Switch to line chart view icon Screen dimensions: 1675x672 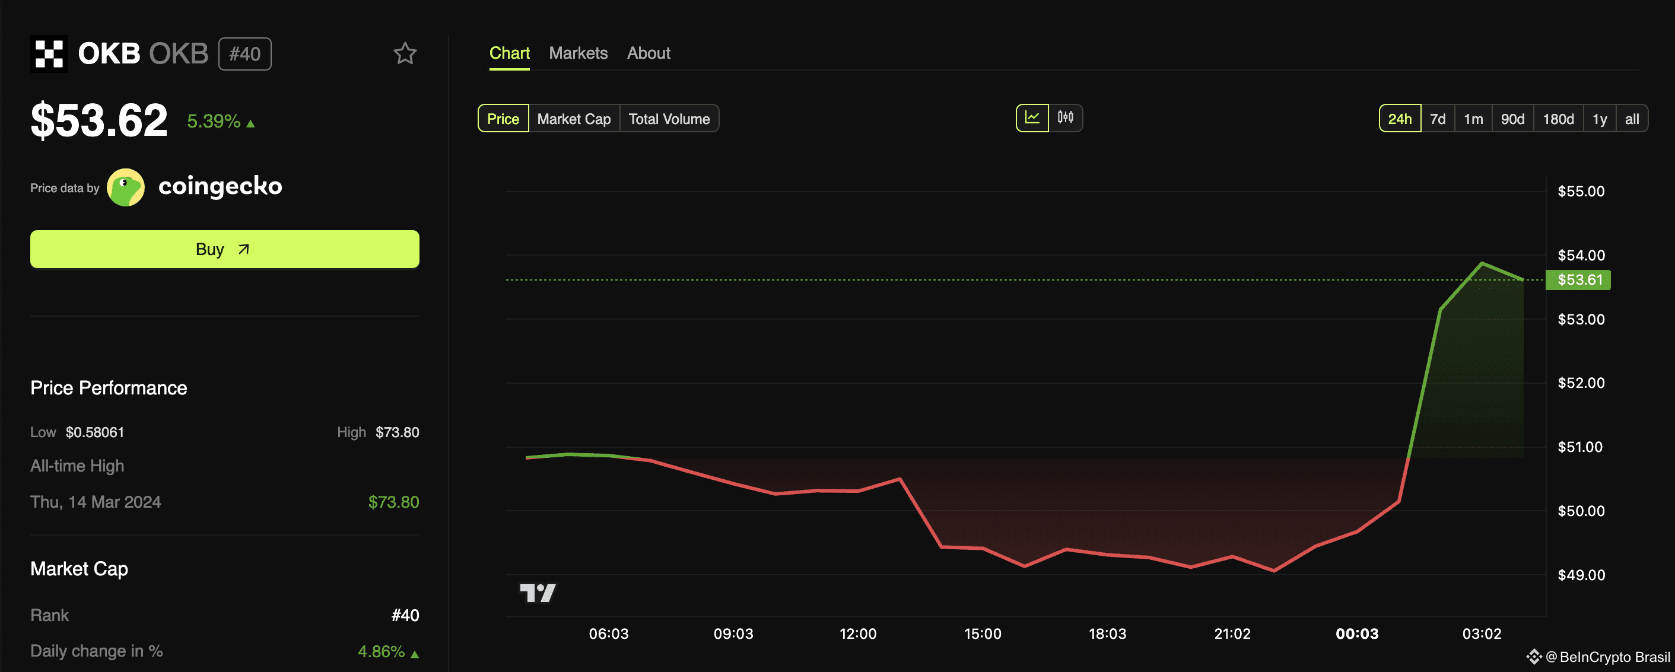[x=1032, y=118]
